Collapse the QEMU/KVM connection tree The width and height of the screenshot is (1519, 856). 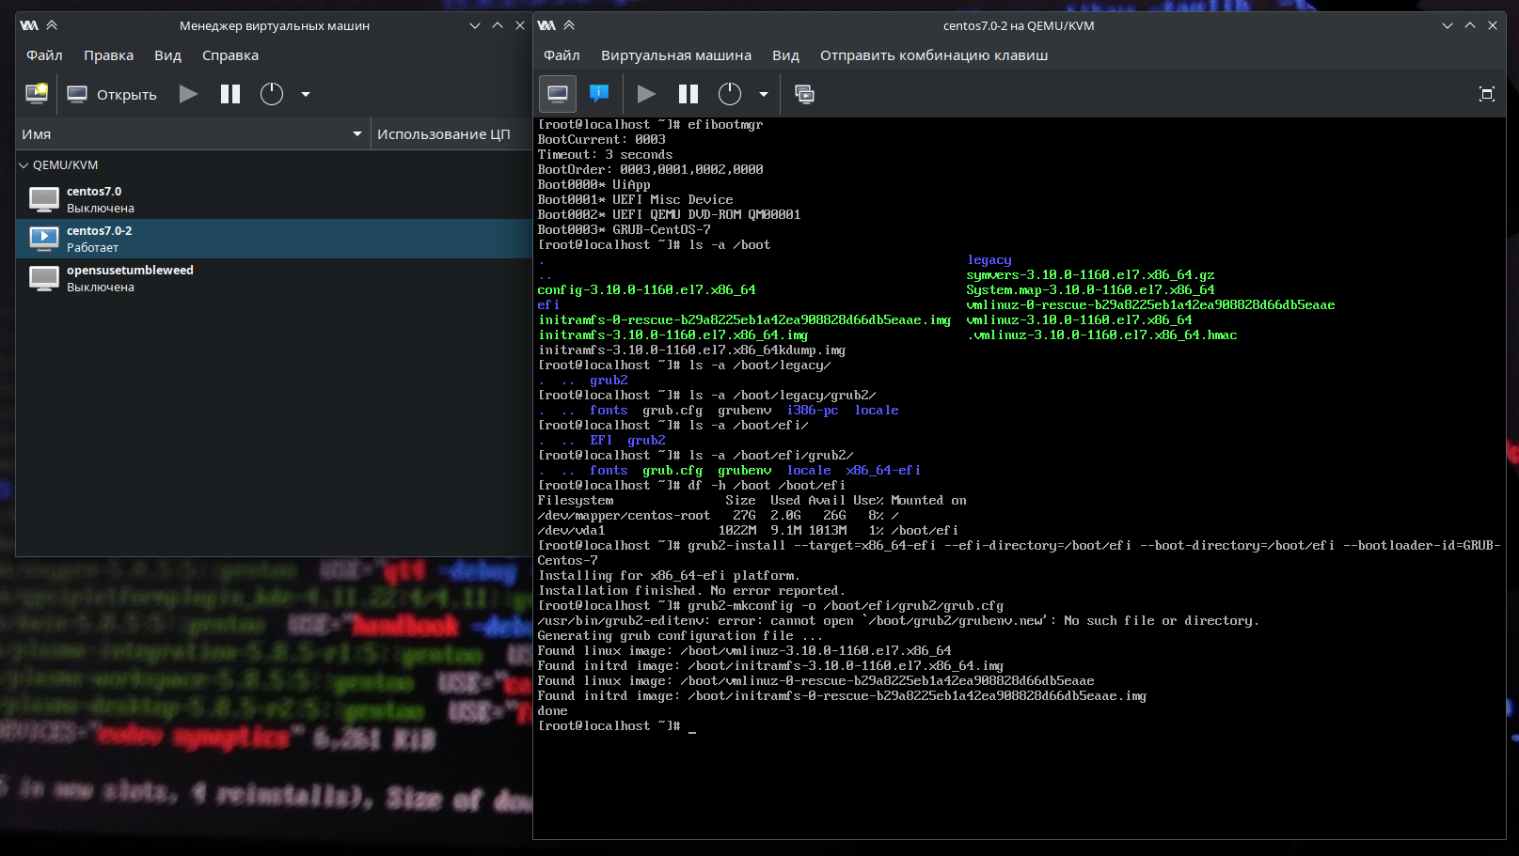24,165
